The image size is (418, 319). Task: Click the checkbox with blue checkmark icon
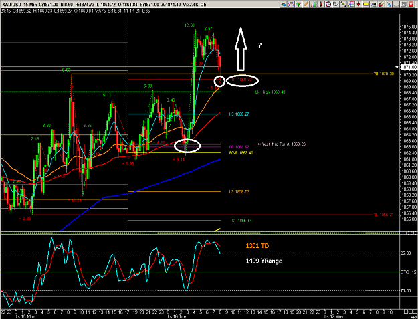click(x=336, y=4)
